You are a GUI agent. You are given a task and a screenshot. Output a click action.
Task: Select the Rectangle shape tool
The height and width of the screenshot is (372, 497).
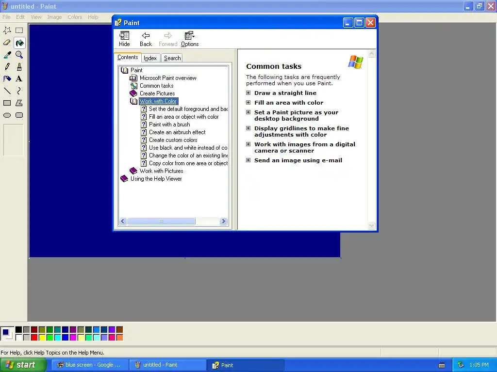tap(7, 103)
